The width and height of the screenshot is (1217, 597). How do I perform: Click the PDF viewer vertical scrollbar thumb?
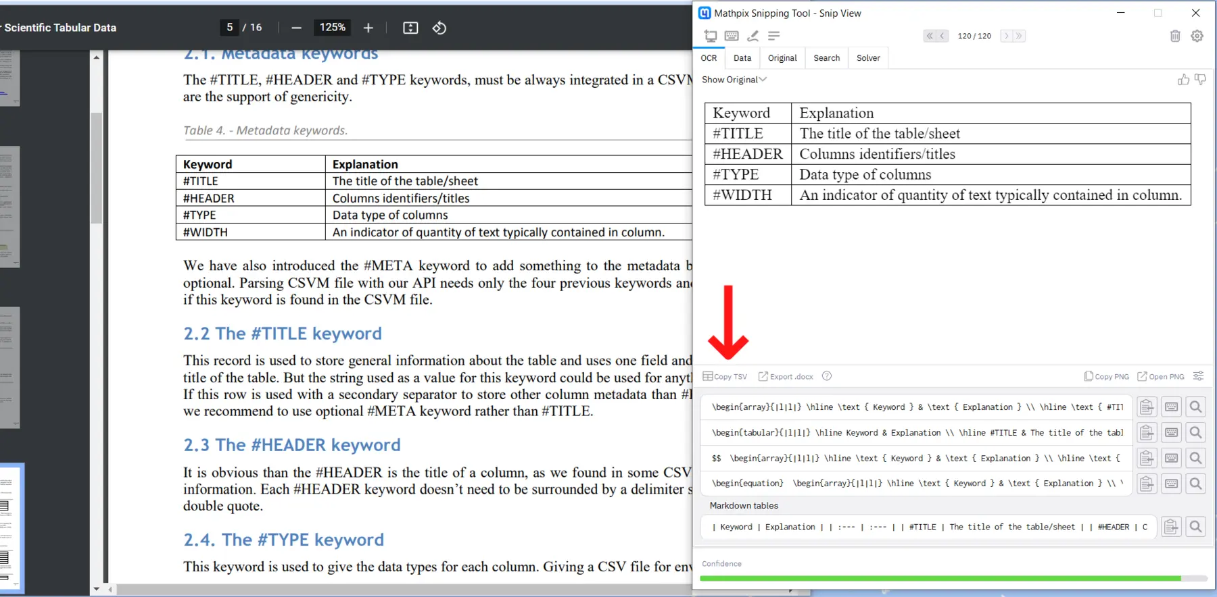click(96, 168)
